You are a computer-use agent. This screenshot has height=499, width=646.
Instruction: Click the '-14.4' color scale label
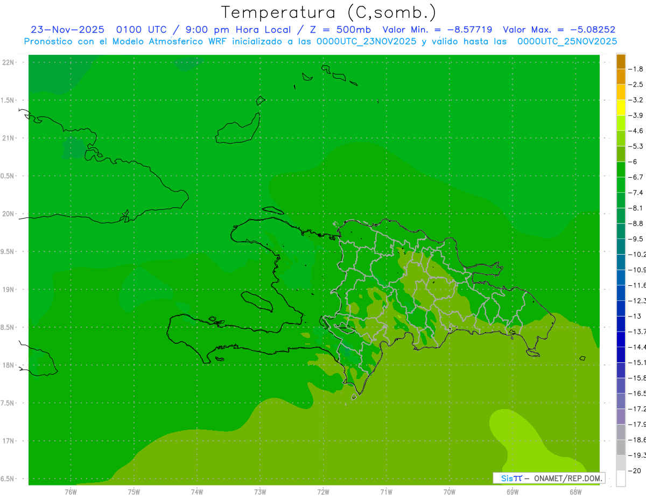pyautogui.click(x=637, y=347)
